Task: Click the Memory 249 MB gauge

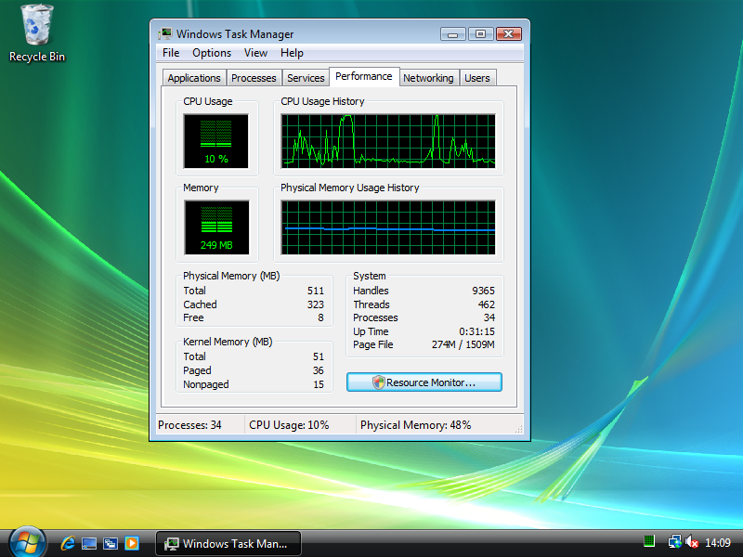Action: coord(216,227)
